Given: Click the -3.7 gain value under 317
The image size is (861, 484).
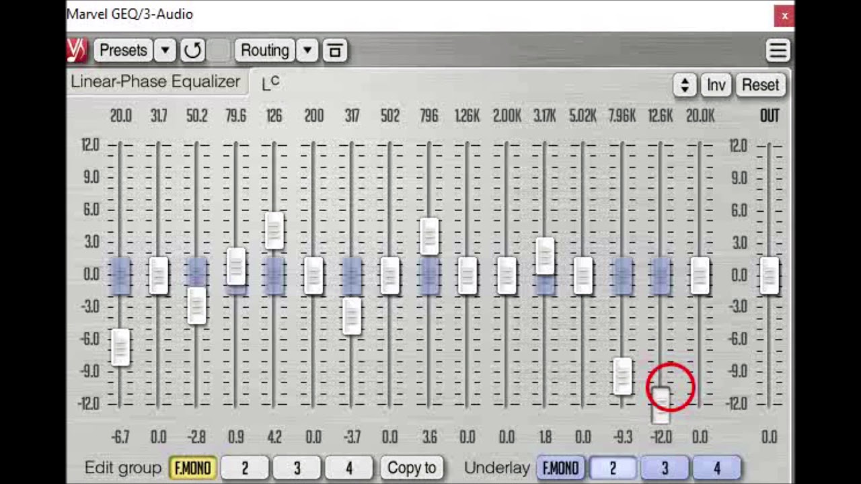Looking at the screenshot, I should click(x=351, y=437).
